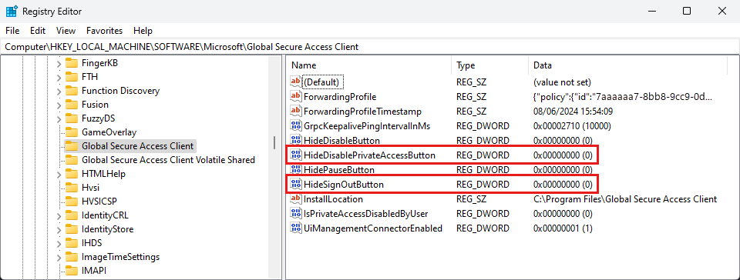Click the folder icon of HTMLHelp
Screen dimensions: 740x280
coord(71,174)
